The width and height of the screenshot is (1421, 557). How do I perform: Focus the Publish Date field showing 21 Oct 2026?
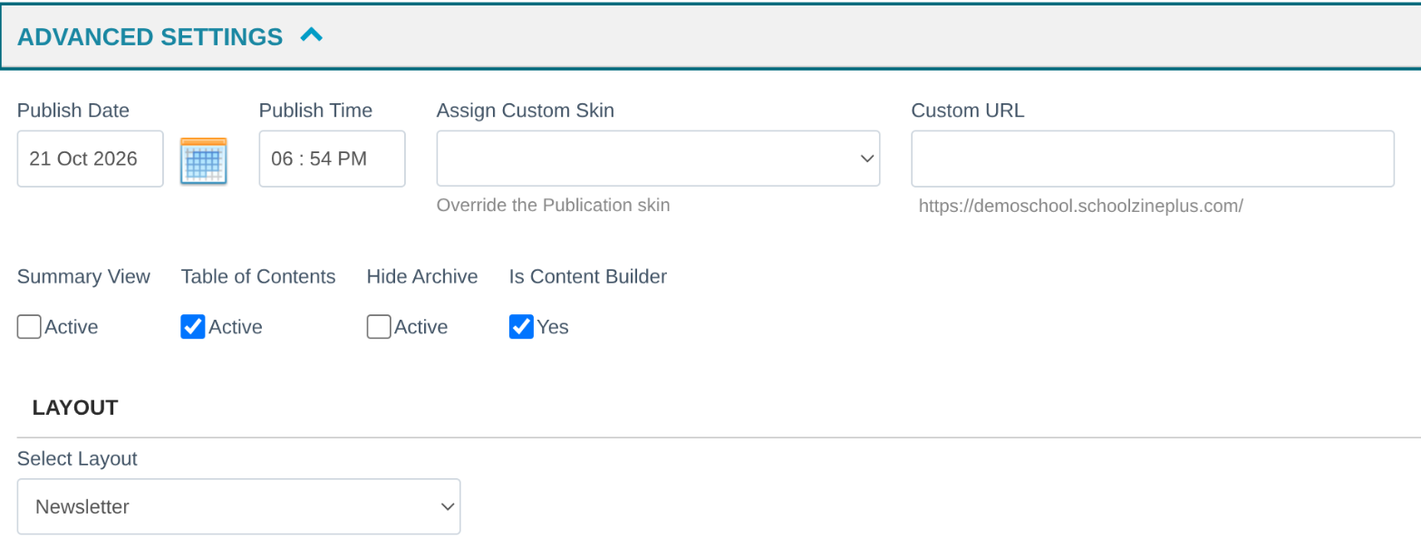91,158
